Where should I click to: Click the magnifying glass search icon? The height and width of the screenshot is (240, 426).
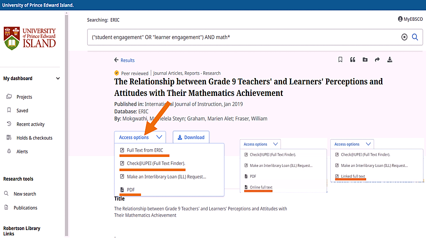pos(415,37)
